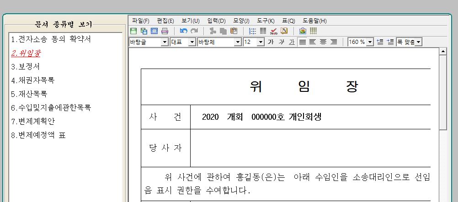This screenshot has height=202, width=458.
Task: Click the printer icon
Action: (165, 31)
